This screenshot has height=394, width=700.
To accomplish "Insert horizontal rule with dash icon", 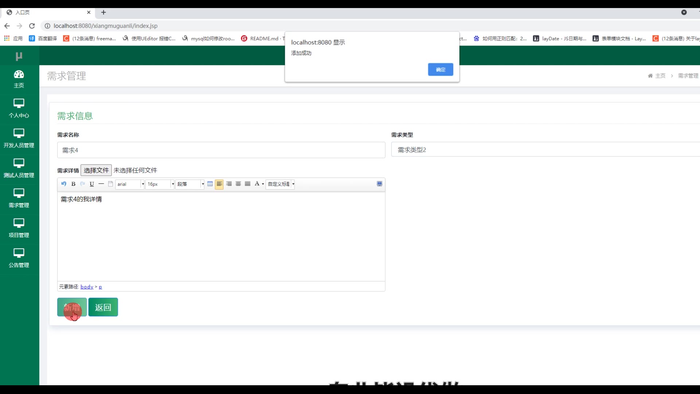I will click(x=101, y=184).
